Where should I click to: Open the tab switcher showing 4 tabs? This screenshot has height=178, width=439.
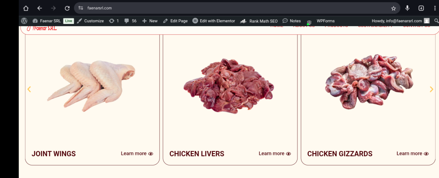pos(421,8)
